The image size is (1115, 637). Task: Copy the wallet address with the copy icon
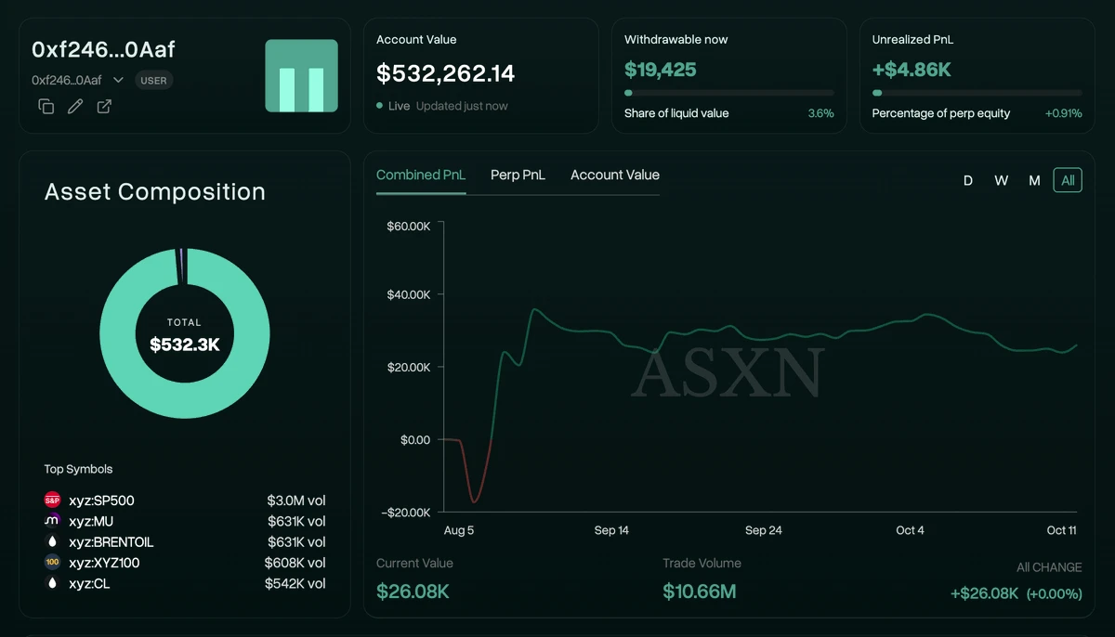click(46, 107)
